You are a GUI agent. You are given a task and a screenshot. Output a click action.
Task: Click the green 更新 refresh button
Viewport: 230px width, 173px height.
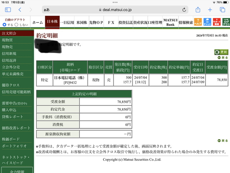click(221, 52)
